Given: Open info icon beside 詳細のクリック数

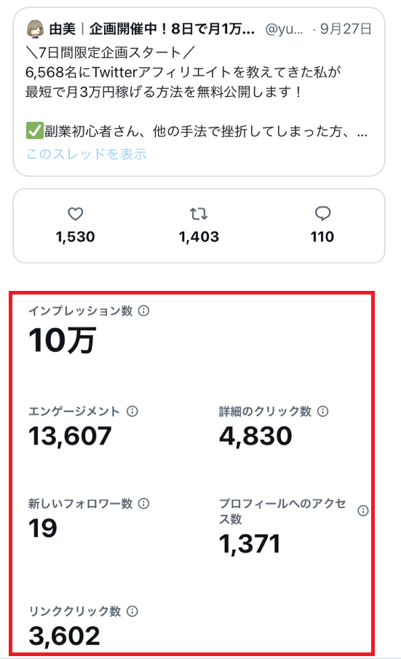Looking at the screenshot, I should click(322, 411).
